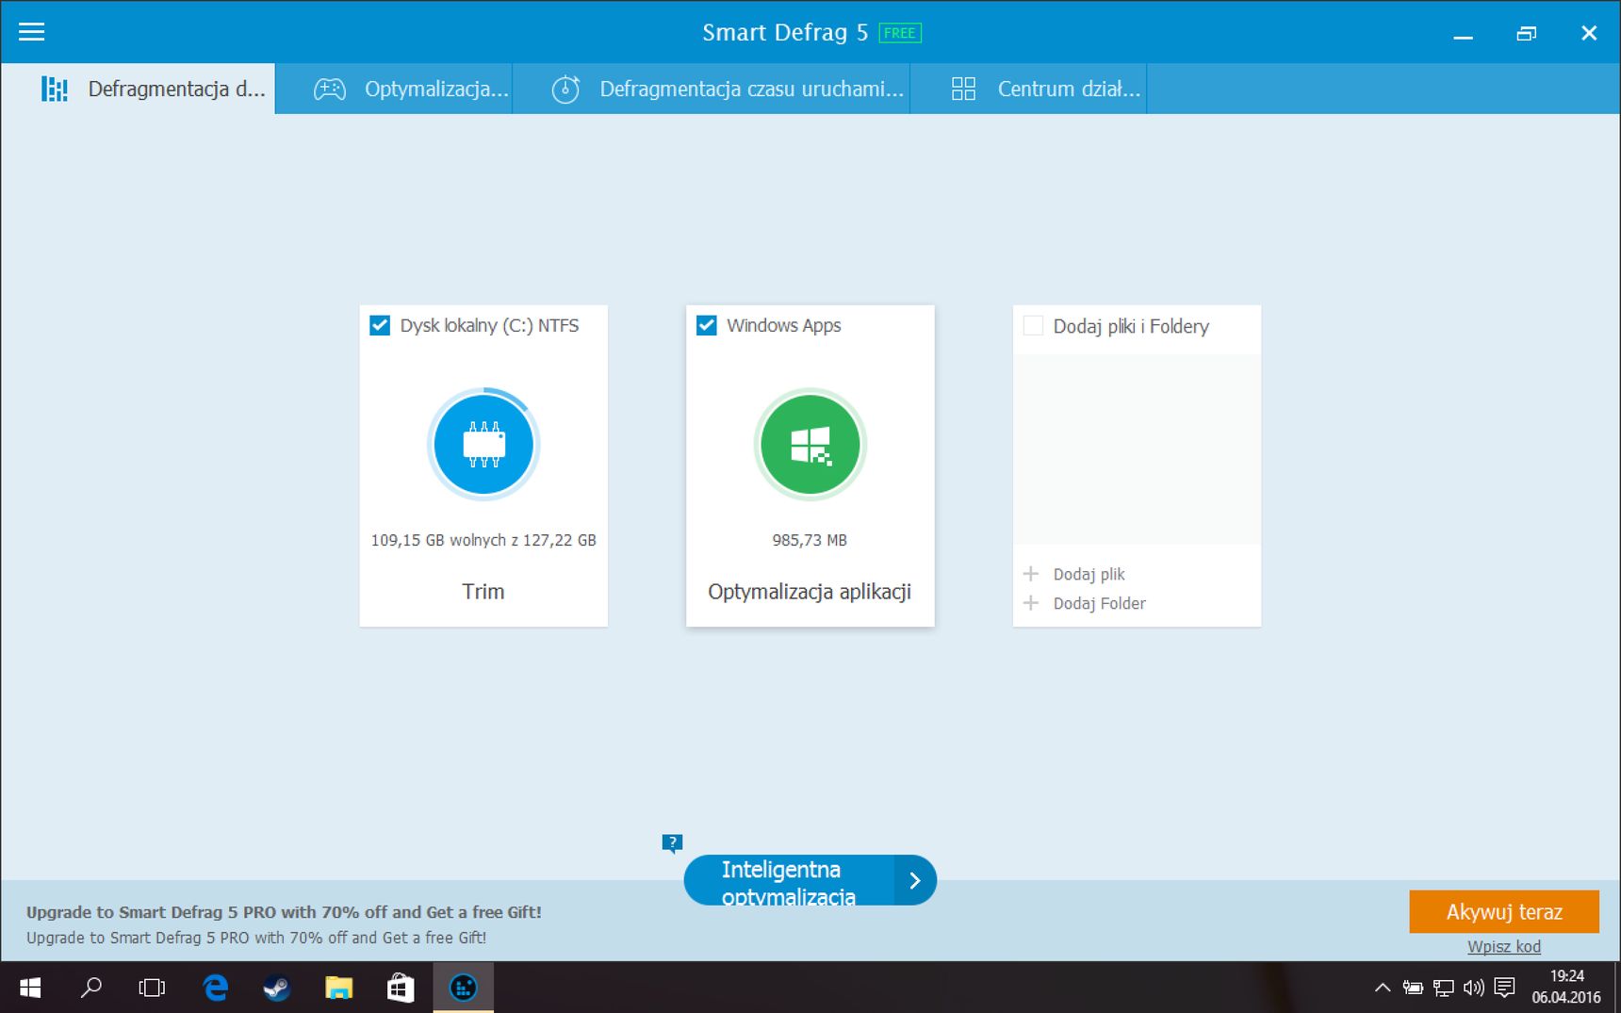Click the plus icon next to Dodaj plik
The width and height of the screenshot is (1621, 1013).
[x=1031, y=574]
